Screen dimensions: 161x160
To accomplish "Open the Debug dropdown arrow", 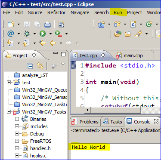I will click(x=34, y=34).
